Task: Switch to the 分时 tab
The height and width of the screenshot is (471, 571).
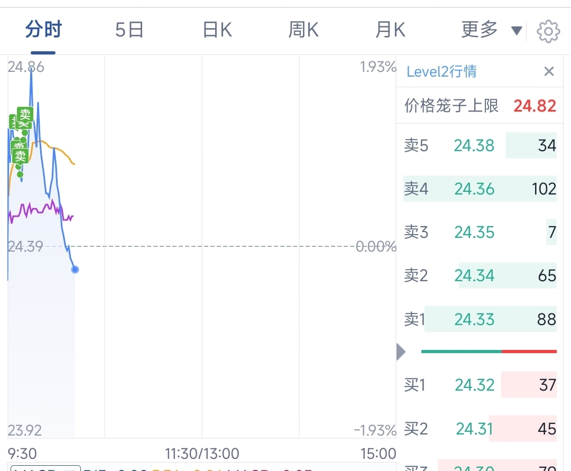Action: 43,30
